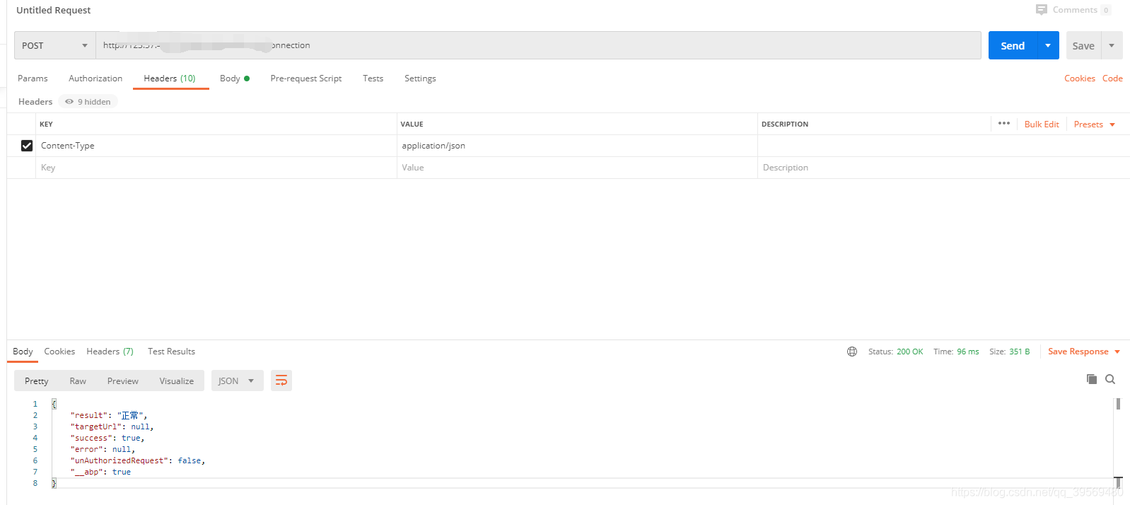
Task: Open the response Cookies tab
Action: tap(59, 352)
